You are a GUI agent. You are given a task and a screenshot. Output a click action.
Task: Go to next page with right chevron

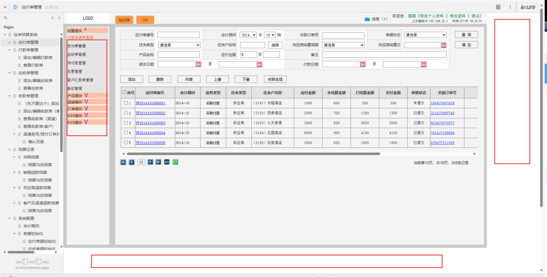click(x=59, y=18)
